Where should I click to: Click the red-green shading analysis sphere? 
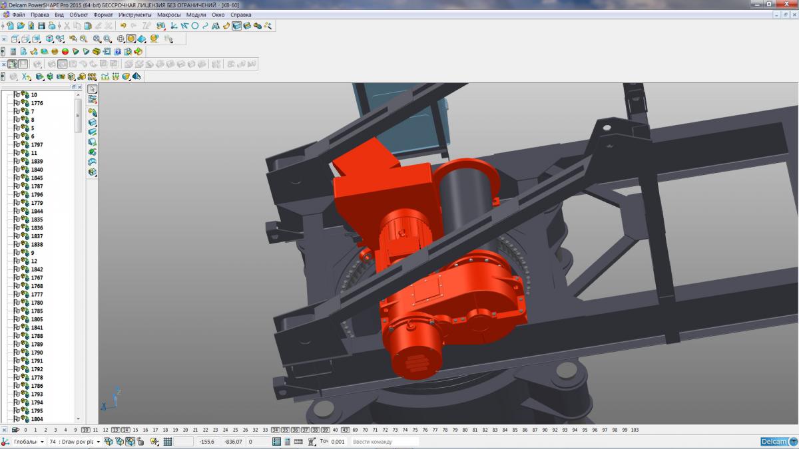[65, 51]
